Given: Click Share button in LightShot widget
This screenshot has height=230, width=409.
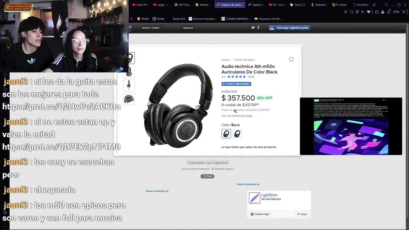Looking at the screenshot, I should pos(302,214).
